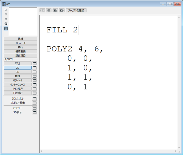Click the up arrow of the vertical scrollbar

[179, 17]
